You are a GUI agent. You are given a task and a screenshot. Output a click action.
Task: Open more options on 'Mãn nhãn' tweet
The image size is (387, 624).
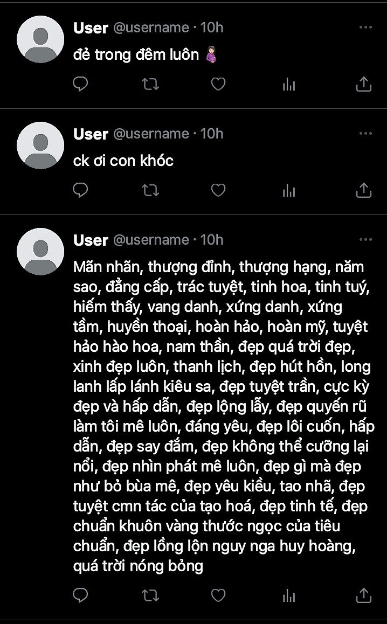(365, 240)
